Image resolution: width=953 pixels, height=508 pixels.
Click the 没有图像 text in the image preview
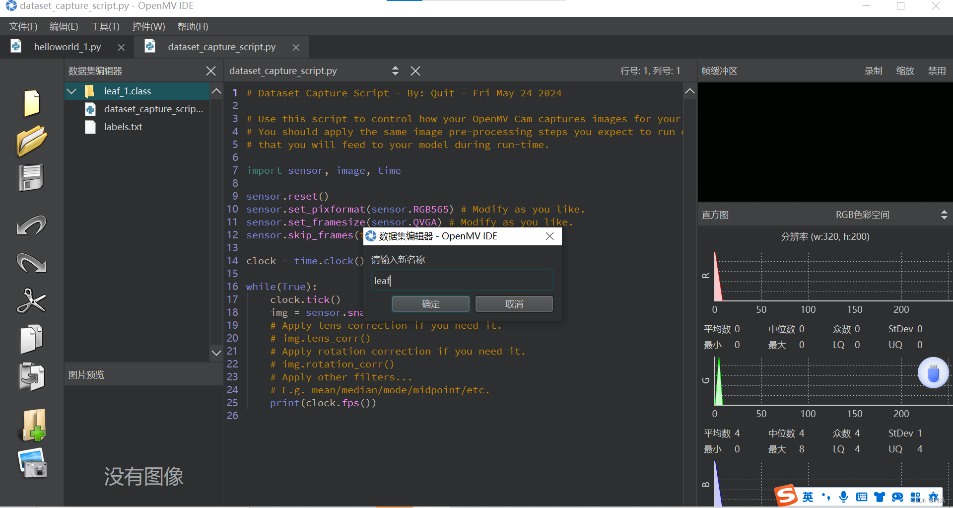point(143,477)
